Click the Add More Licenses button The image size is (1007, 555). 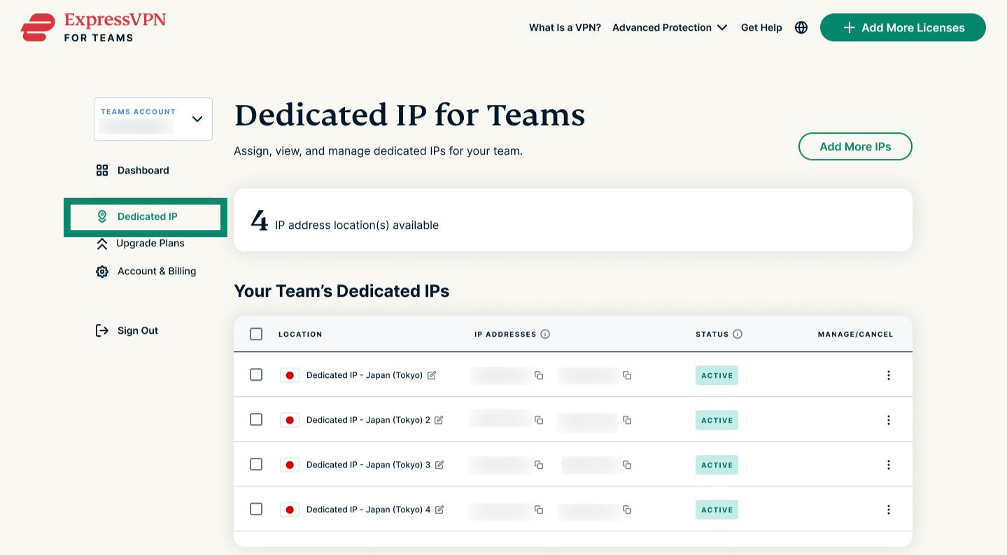click(903, 28)
